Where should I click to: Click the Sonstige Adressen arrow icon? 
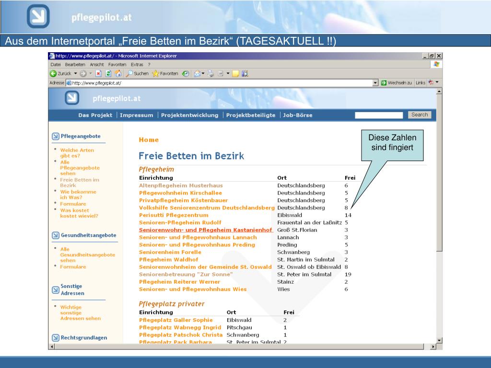pyautogui.click(x=56, y=290)
